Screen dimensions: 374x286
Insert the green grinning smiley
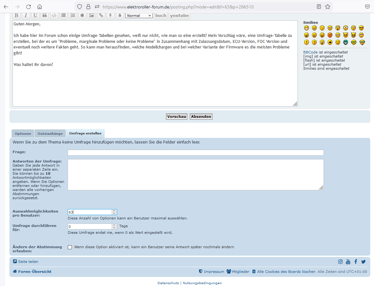(x=345, y=42)
